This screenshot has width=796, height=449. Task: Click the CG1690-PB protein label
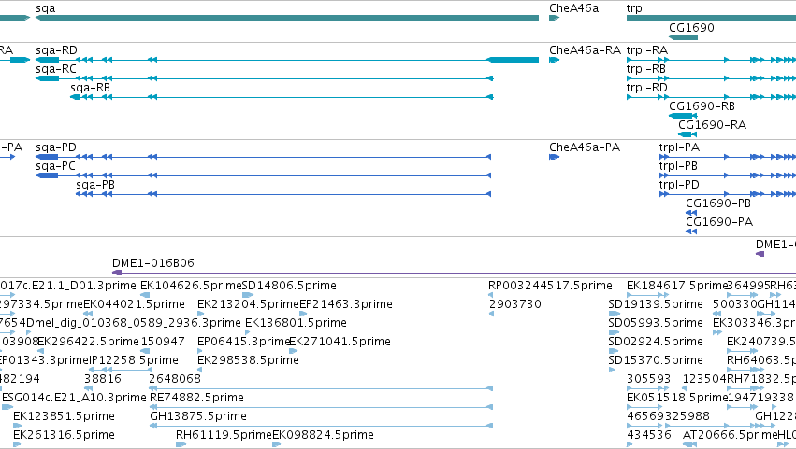click(x=718, y=203)
